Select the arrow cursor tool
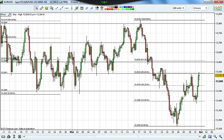The image size is (224, 140). [x=37, y=8]
